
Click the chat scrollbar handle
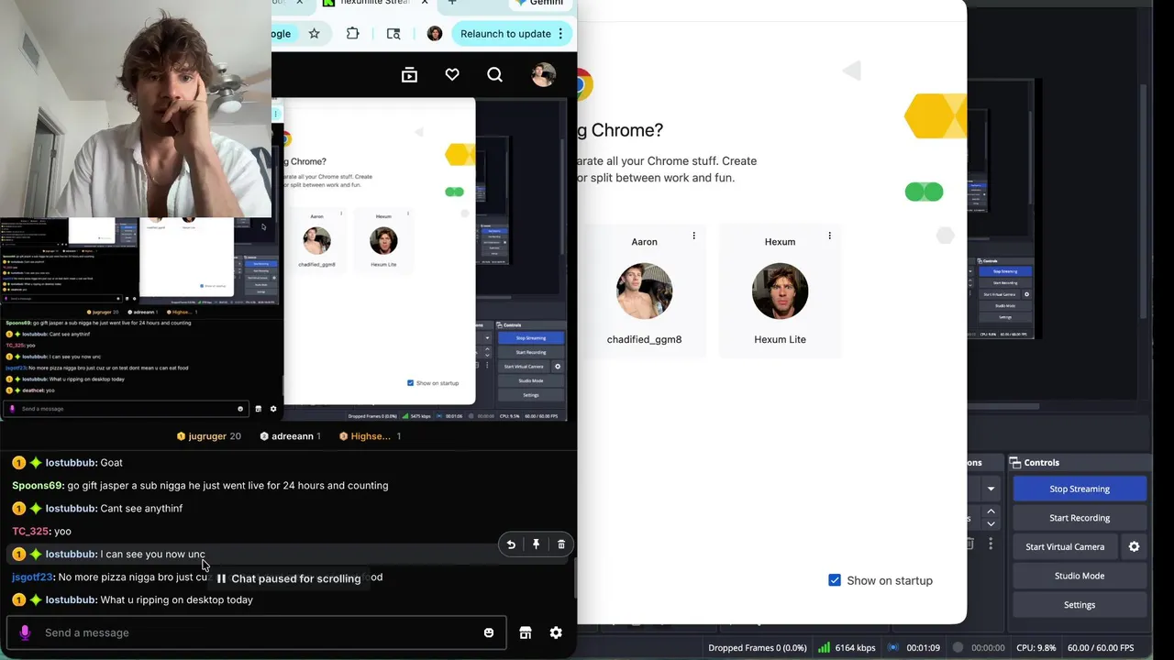(x=575, y=577)
